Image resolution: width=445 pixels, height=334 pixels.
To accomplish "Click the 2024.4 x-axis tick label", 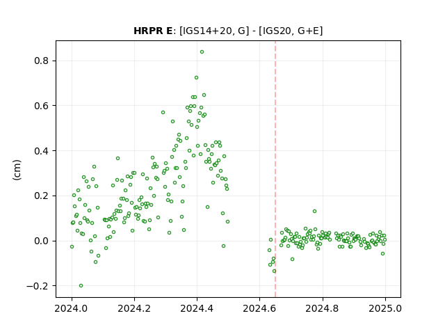I will (x=197, y=308).
